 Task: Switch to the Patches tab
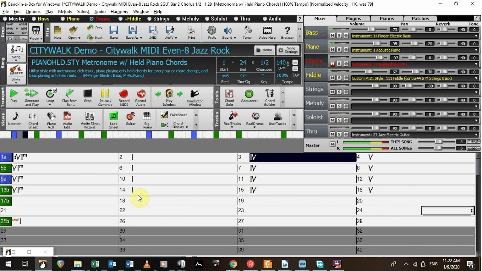(420, 18)
